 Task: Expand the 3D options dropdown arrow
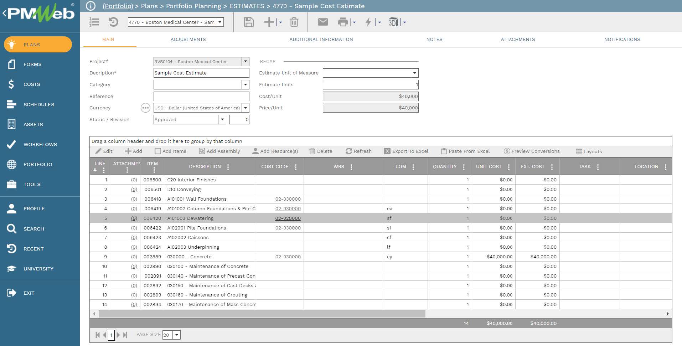(x=404, y=22)
